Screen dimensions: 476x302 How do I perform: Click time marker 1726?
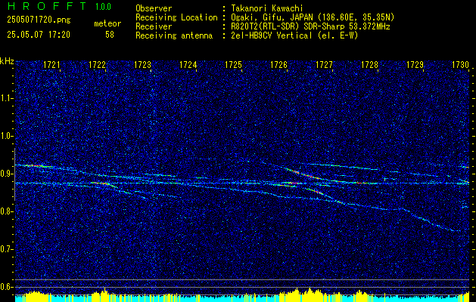click(278, 64)
